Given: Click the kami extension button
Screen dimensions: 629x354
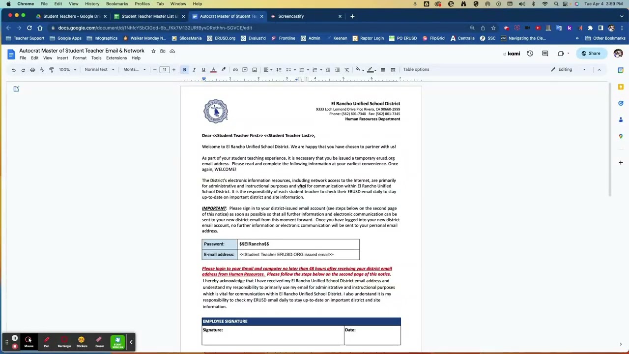Looking at the screenshot, I should coord(512,54).
